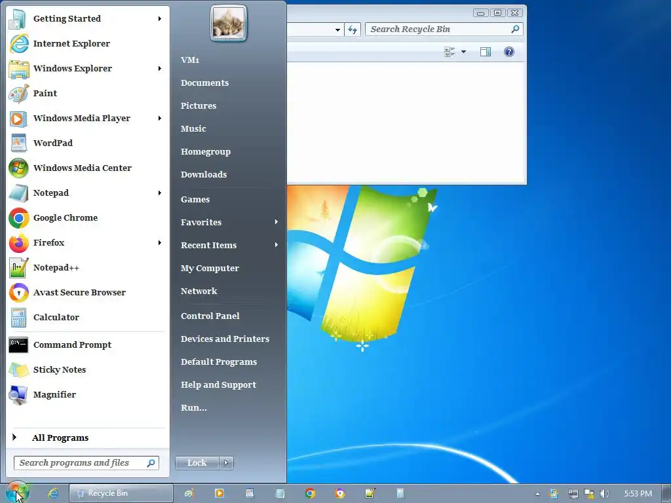
Task: Open Windows Explorer program icon
Action: click(19, 68)
